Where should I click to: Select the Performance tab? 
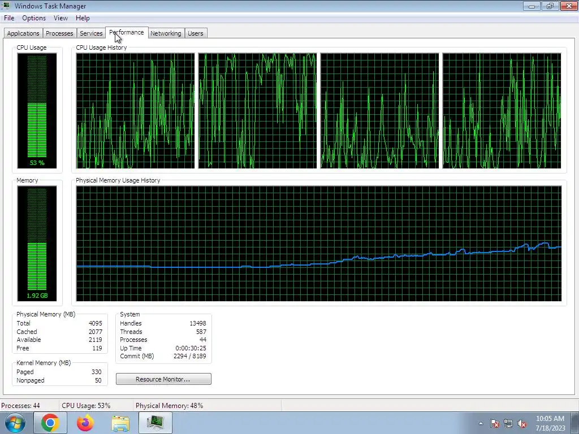pyautogui.click(x=127, y=32)
